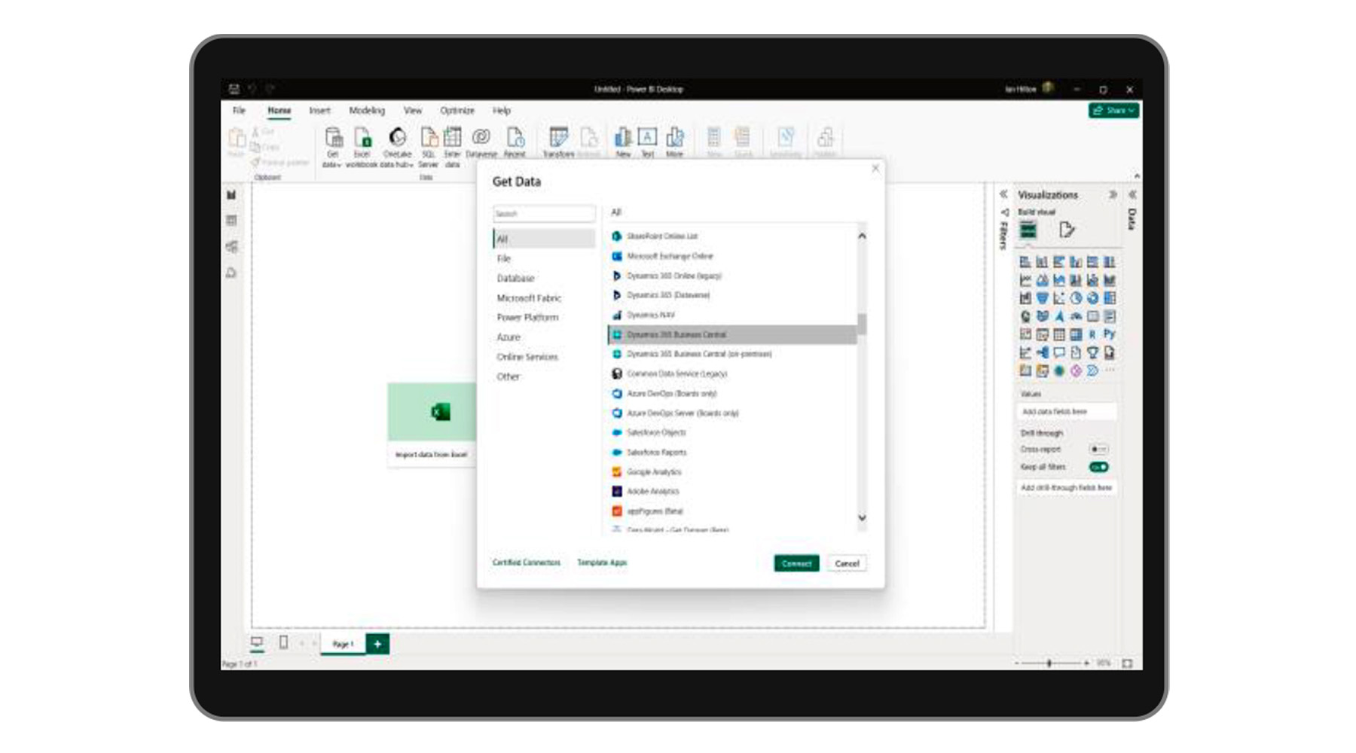Viewport: 1356px width, 753px height.
Task: Open the File menu
Action: click(239, 110)
